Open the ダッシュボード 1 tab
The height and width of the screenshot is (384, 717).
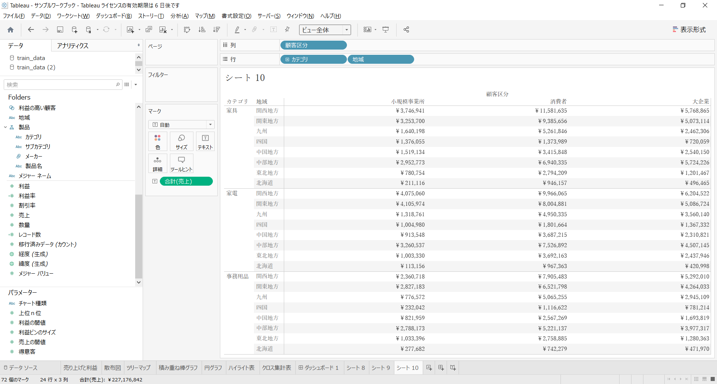319,368
